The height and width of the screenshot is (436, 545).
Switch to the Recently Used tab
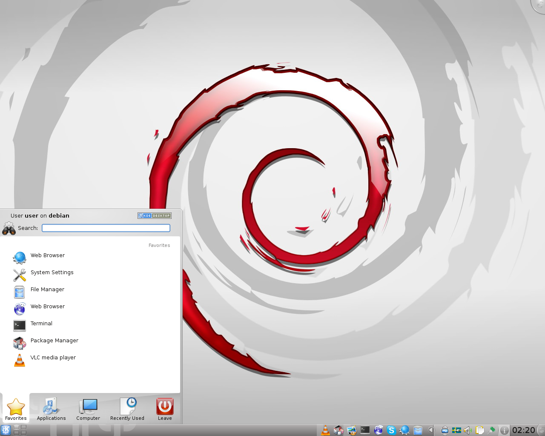[x=127, y=409]
